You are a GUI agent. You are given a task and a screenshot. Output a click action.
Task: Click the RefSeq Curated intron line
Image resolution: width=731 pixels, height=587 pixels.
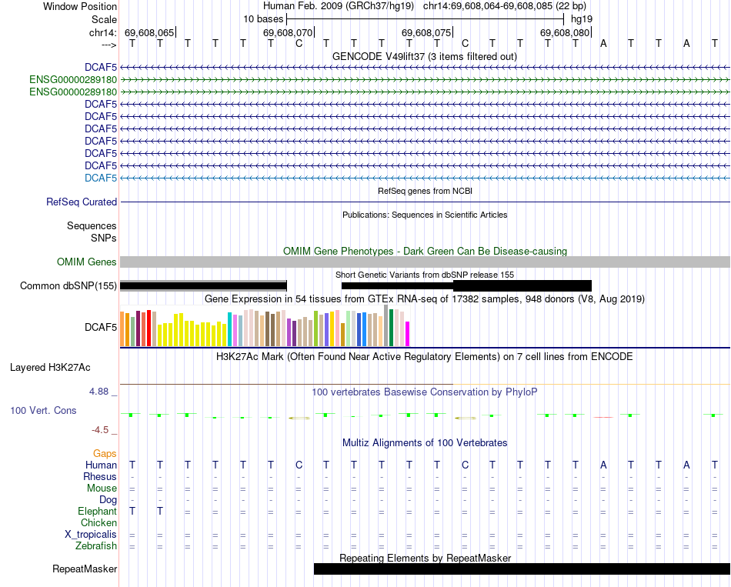coord(425,202)
